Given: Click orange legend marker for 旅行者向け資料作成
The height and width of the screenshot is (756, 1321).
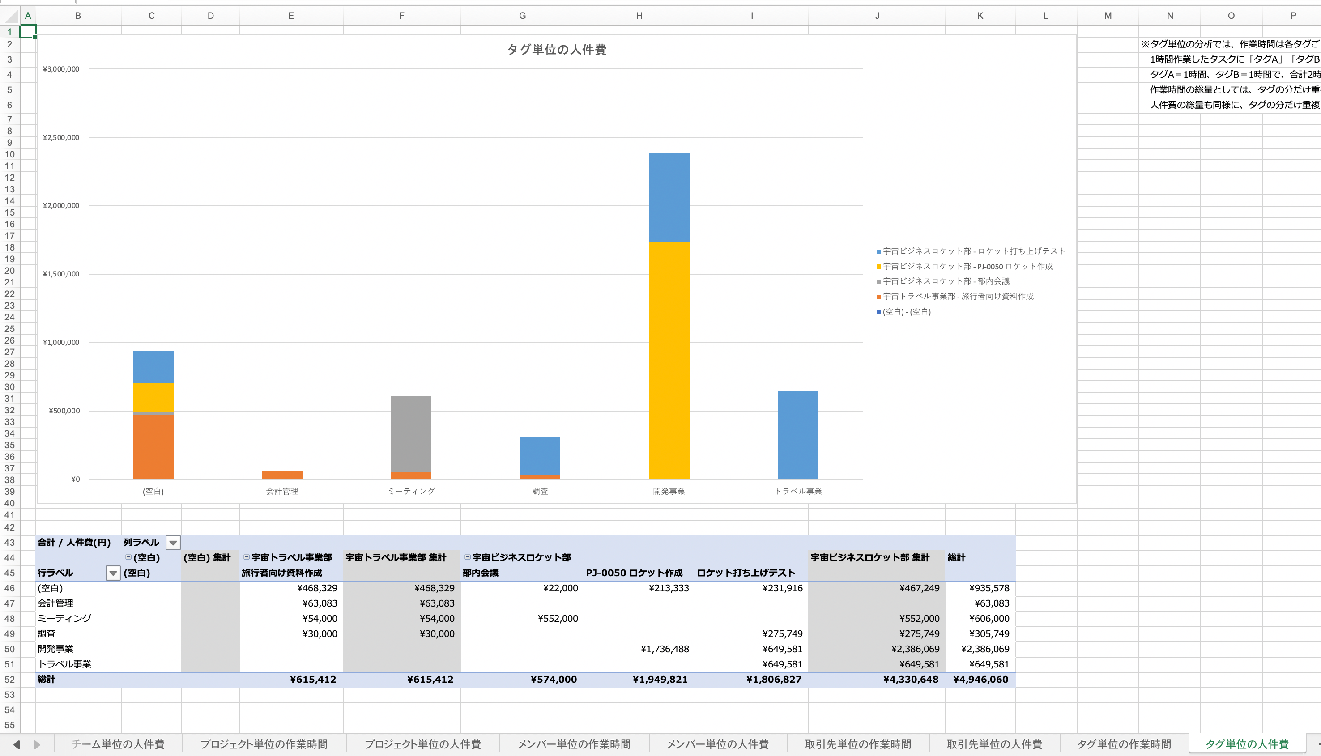Looking at the screenshot, I should tap(878, 297).
